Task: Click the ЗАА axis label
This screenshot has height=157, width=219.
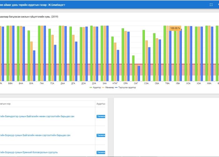Action: [104, 84]
